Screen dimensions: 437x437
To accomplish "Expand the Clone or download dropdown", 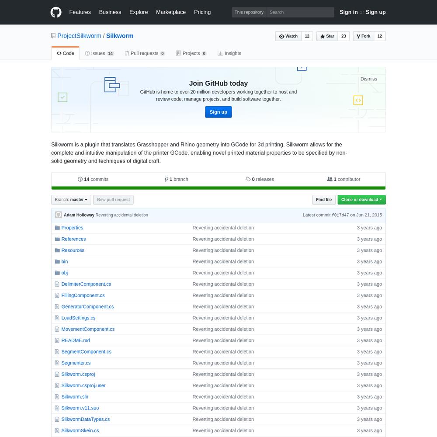I will [x=361, y=200].
